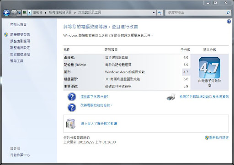Open the 改善電腦效能的祕訣 link
This screenshot has width=234, height=165.
click(x=96, y=105)
